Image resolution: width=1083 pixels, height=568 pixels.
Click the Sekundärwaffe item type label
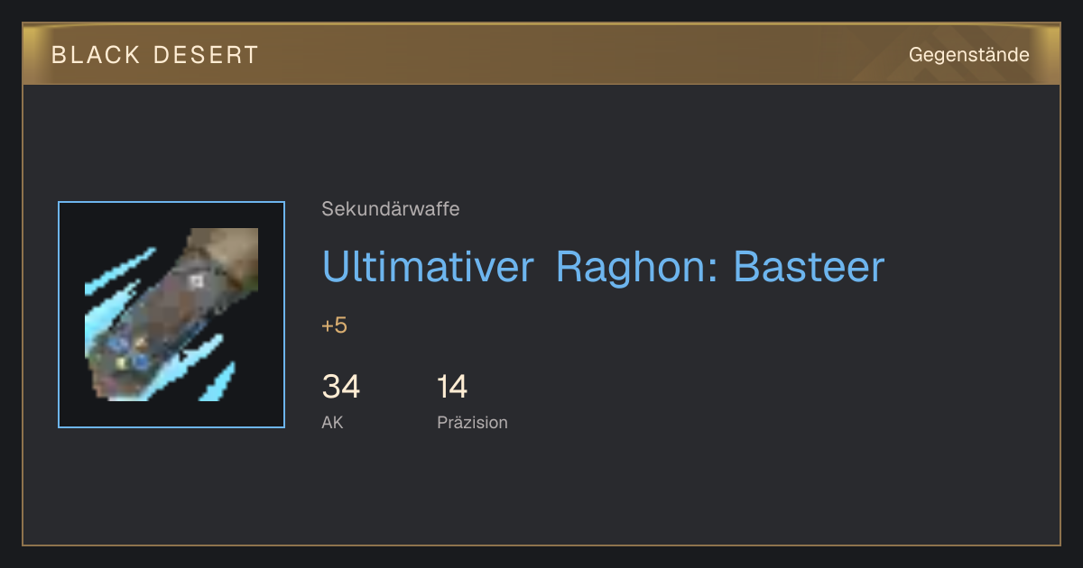(390, 209)
